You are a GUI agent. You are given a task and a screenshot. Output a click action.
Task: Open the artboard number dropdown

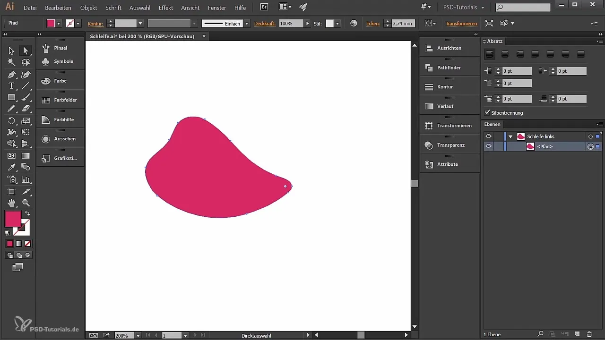pos(186,335)
